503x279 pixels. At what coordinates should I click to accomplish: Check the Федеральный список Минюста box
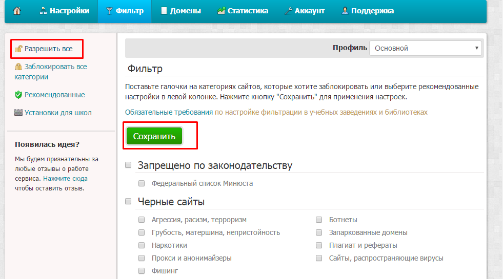(x=142, y=183)
